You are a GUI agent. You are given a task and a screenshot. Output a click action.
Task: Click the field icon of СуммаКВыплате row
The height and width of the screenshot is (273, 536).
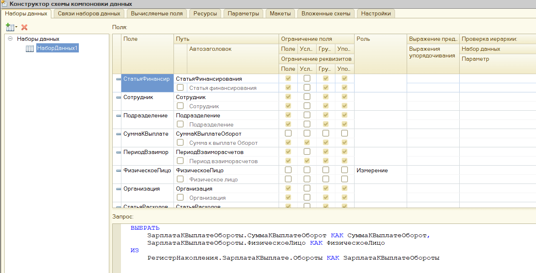[x=118, y=134]
